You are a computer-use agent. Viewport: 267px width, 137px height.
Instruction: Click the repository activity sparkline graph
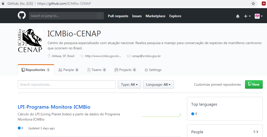tap(161, 115)
